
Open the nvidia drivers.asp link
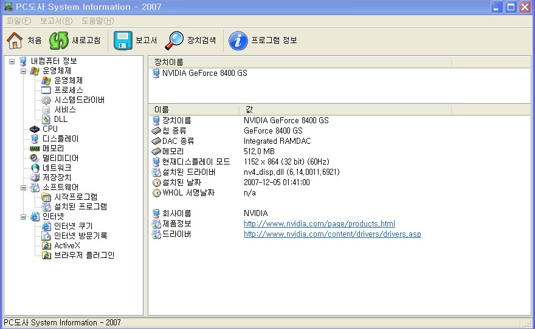point(333,234)
